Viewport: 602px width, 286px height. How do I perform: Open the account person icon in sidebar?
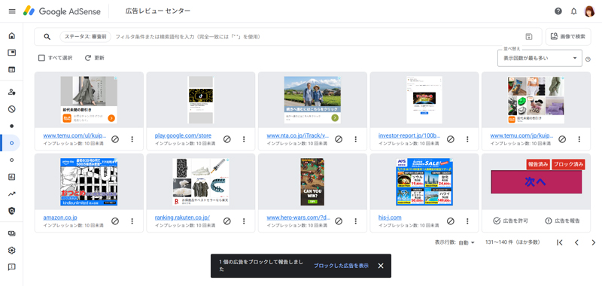(12, 92)
